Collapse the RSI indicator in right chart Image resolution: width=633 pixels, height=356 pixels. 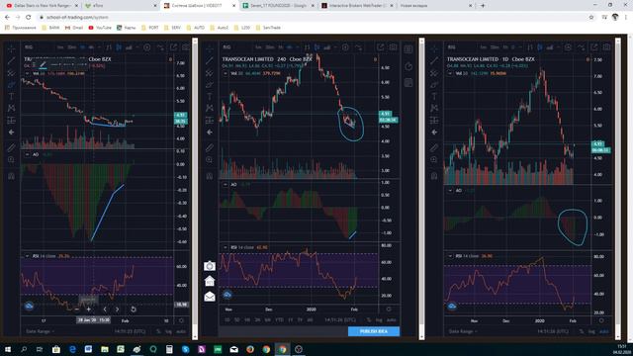pyautogui.click(x=450, y=256)
